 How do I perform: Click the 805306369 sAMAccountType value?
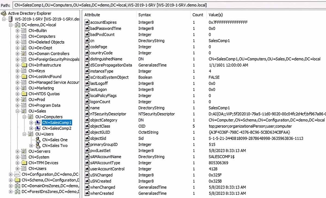[218, 163]
